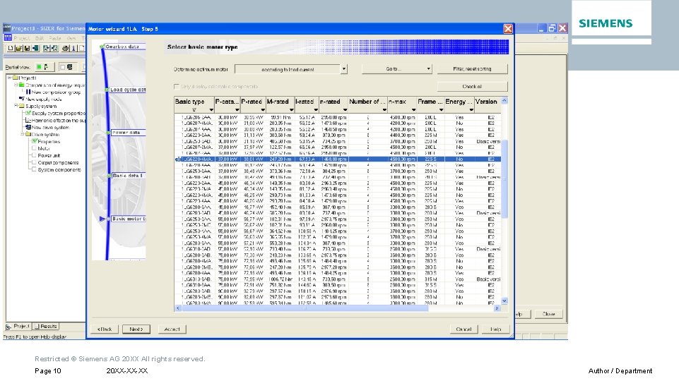Open the Paste menu in SIZER window
679x381 pixels.
(x=54, y=38)
